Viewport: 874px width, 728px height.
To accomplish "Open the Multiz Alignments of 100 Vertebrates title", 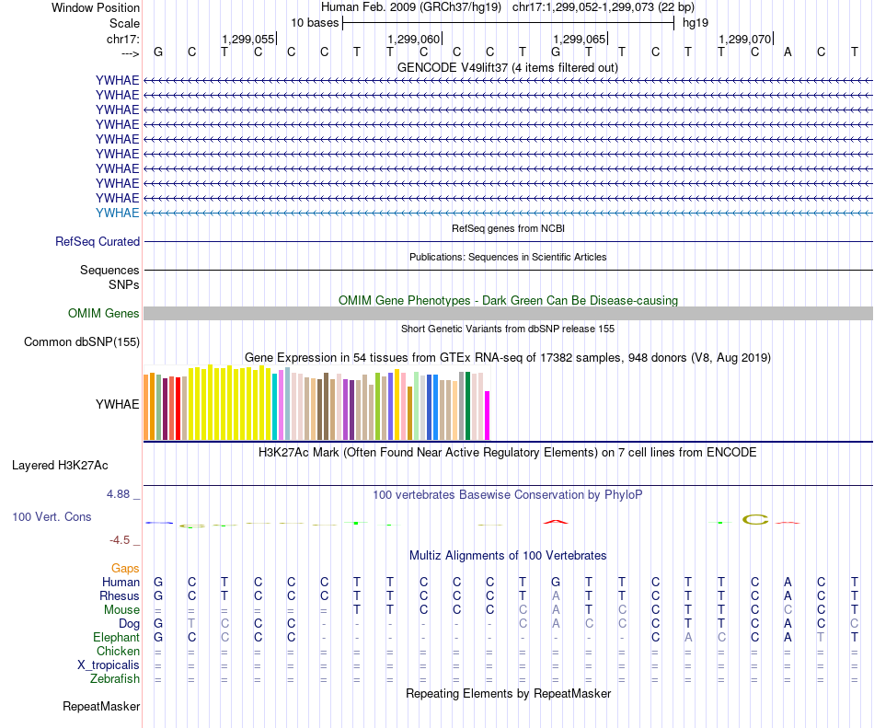I will [508, 555].
